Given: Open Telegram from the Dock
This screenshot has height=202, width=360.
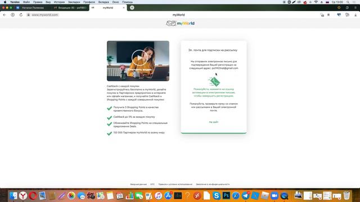Looking at the screenshot, I should [x=245, y=196].
